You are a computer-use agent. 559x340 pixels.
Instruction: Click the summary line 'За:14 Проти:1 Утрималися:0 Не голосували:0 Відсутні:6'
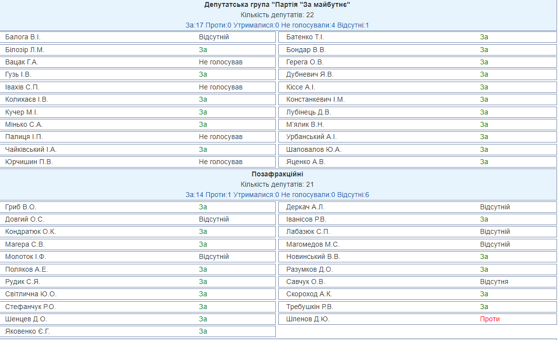point(277,195)
